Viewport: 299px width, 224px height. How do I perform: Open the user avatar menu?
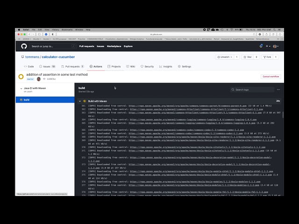(275, 46)
